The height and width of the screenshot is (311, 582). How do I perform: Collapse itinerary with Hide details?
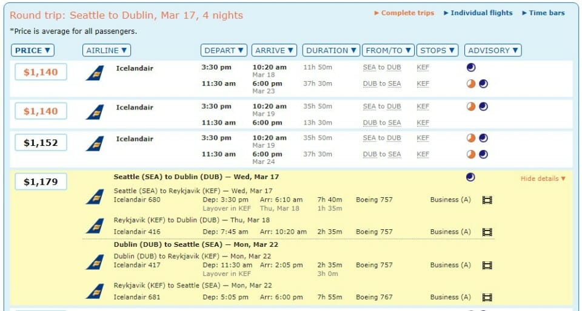(543, 178)
